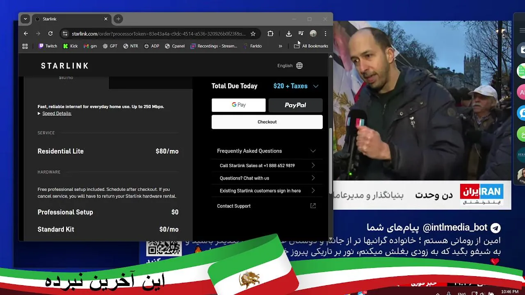Click the STARLINK logo
This screenshot has height=295, width=525.
point(65,66)
